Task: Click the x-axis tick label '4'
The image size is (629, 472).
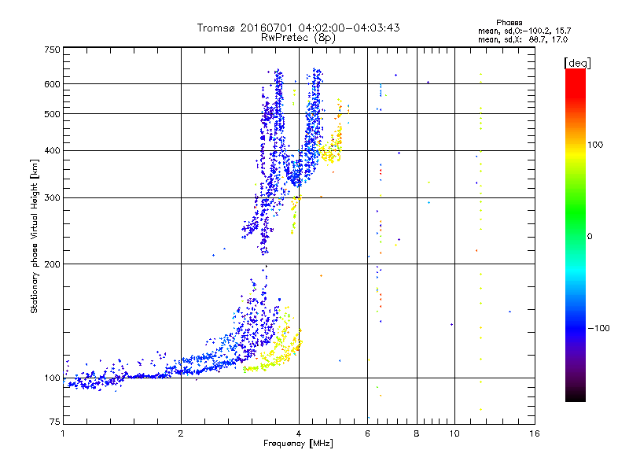Action: tap(299, 433)
